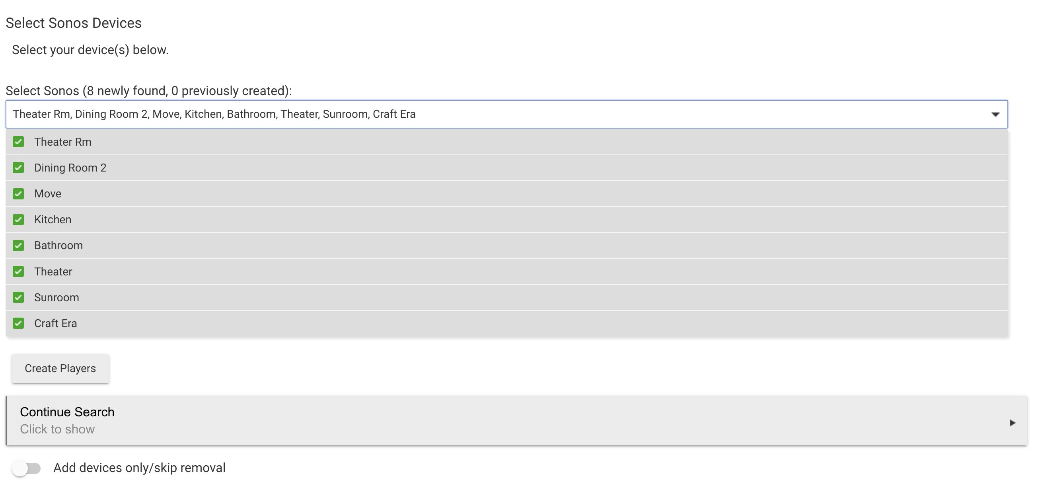Uncheck the Dining Room 2 checkbox

tap(18, 168)
